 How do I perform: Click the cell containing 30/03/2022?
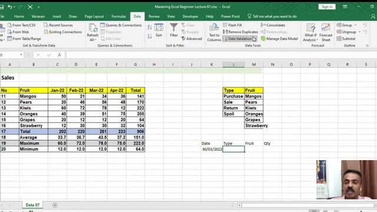pos(212,149)
